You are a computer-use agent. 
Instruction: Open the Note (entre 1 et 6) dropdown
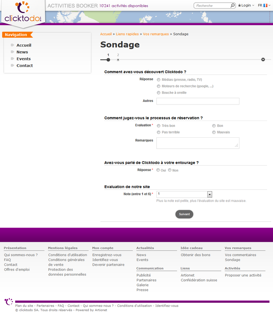pyautogui.click(x=184, y=194)
